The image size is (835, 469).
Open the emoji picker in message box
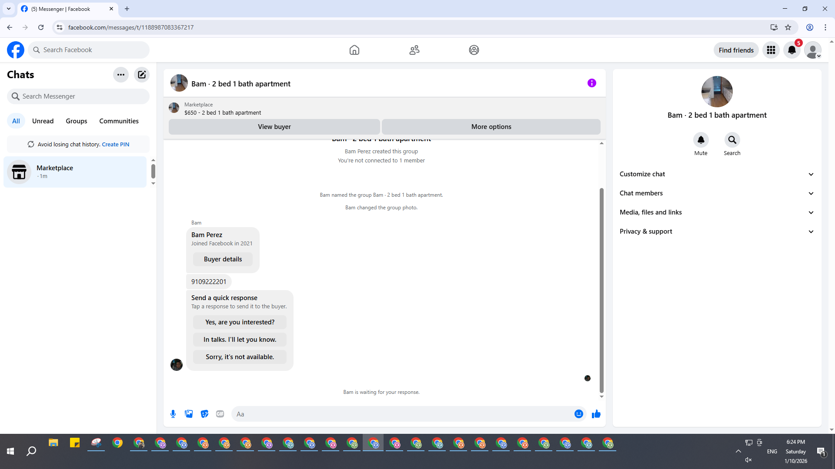pos(578,414)
